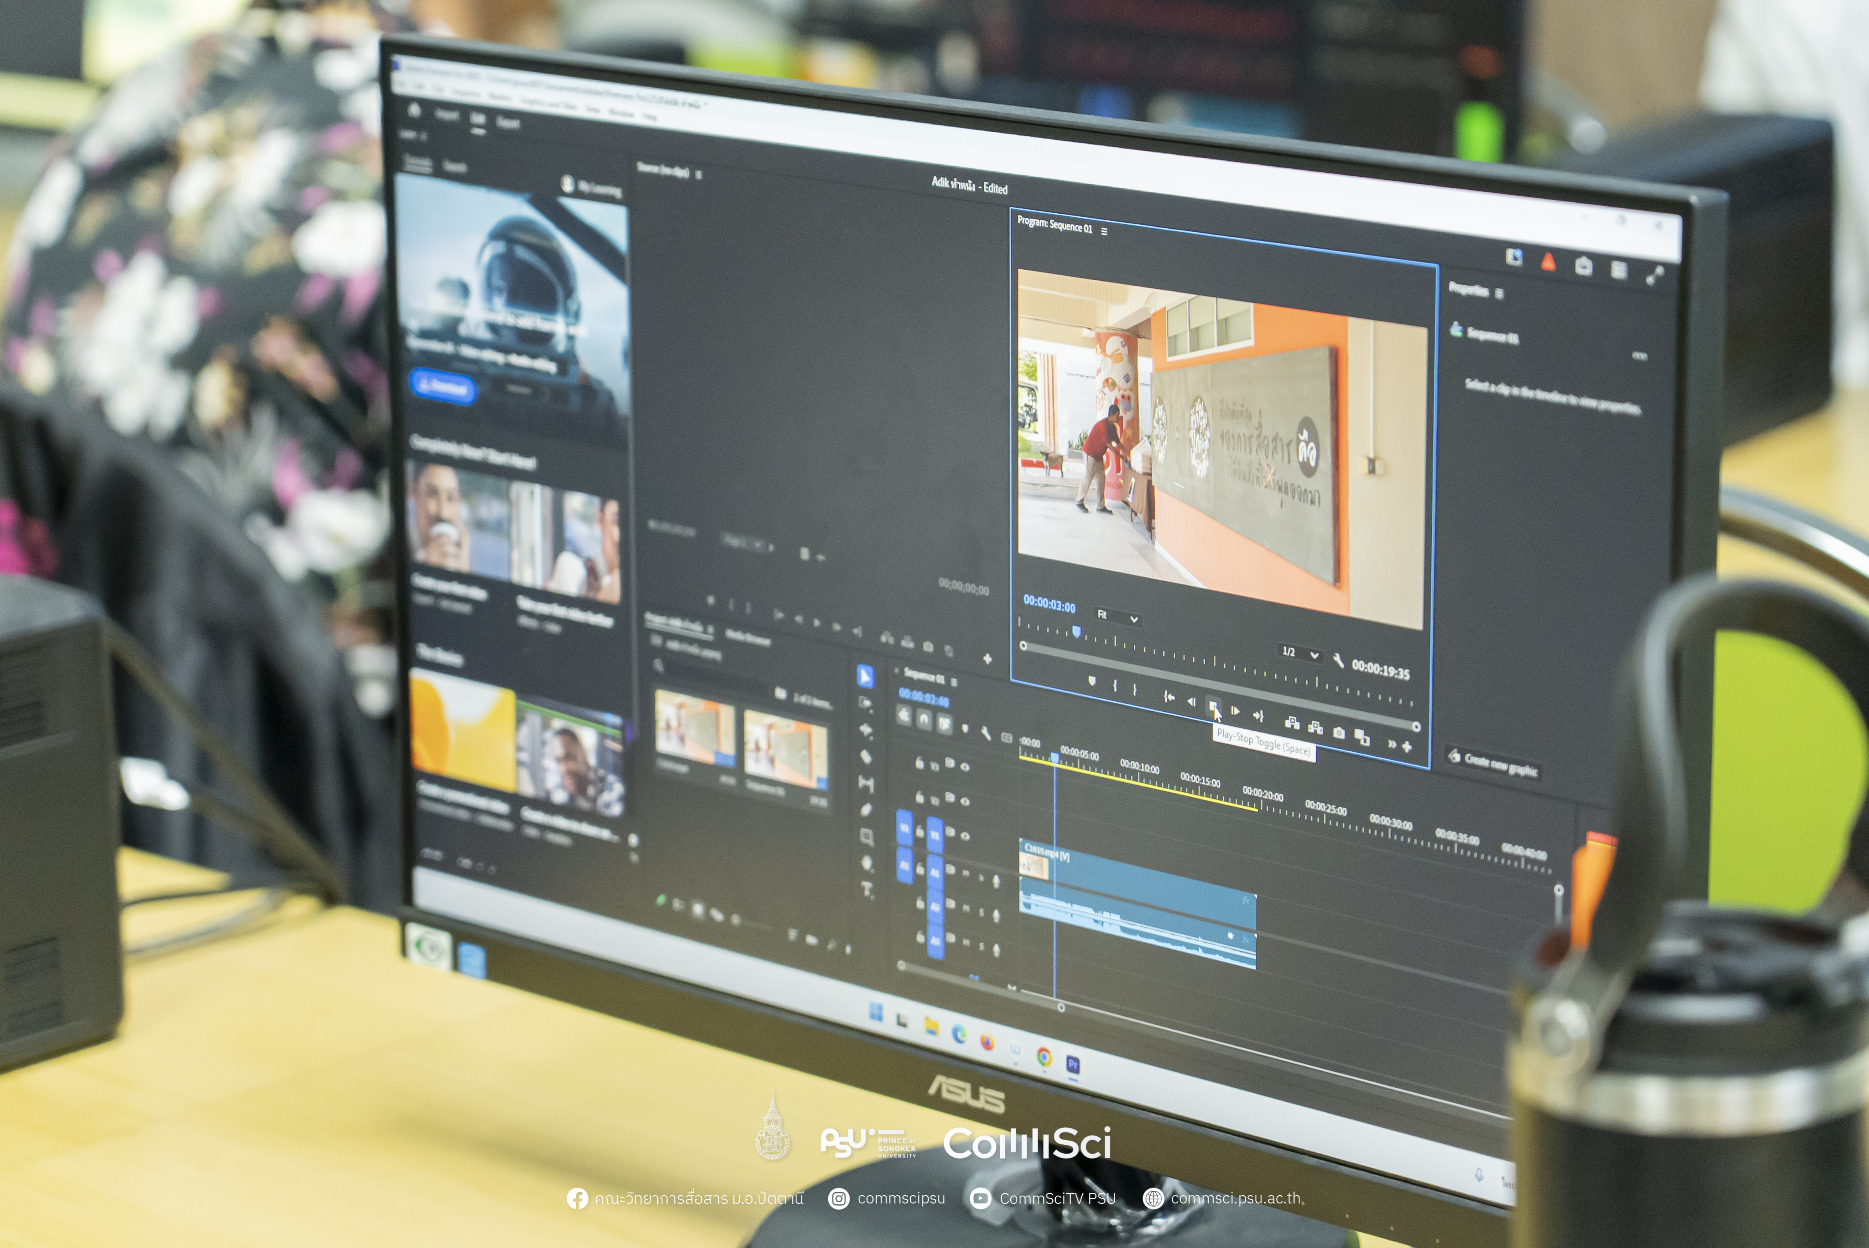Open the Window menu
1869x1248 pixels.
[622, 113]
